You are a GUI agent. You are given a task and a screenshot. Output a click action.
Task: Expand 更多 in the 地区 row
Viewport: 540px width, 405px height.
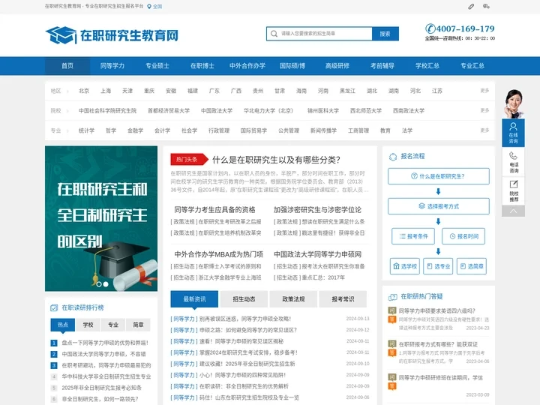pos(484,91)
